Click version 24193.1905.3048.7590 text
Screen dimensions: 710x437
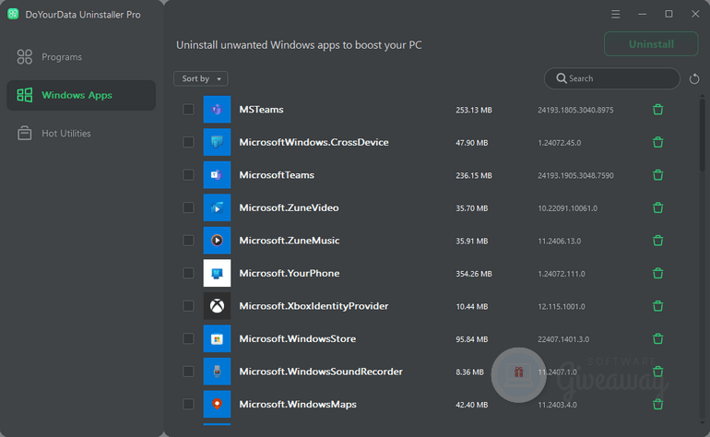point(575,176)
